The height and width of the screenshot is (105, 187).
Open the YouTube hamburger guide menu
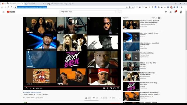tap(4, 12)
